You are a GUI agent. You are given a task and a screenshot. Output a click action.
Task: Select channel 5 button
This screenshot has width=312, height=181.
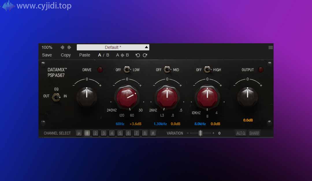[x=120, y=133]
